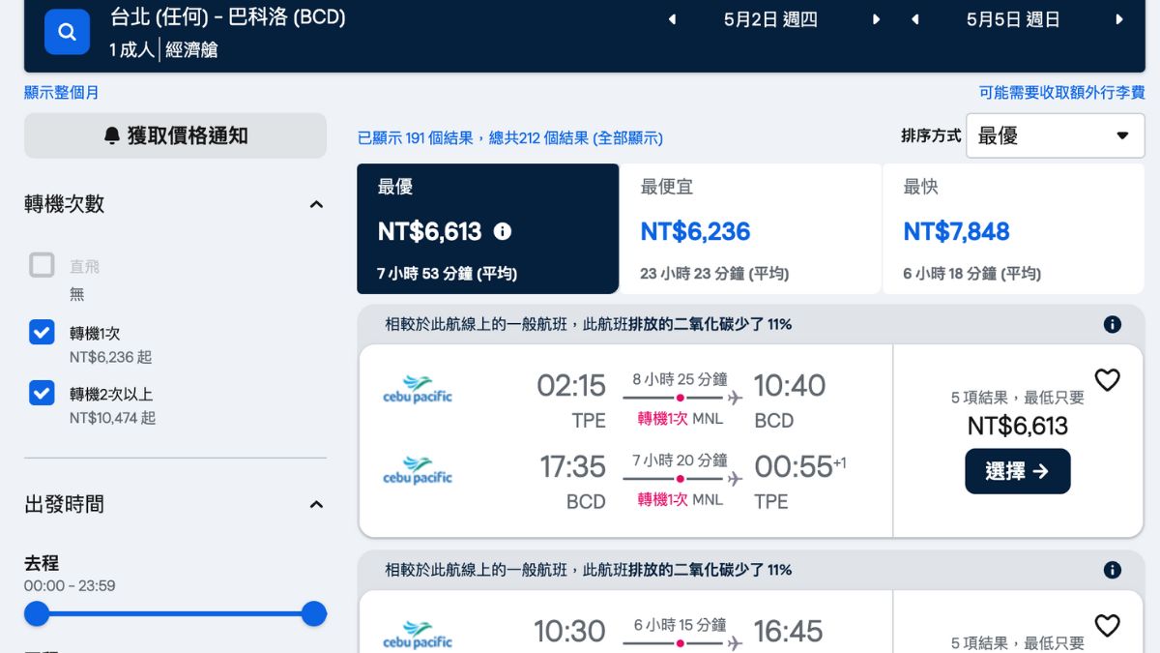Image resolution: width=1160 pixels, height=653 pixels.
Task: Click the left handle of 去程 time slider
Action: click(x=37, y=613)
